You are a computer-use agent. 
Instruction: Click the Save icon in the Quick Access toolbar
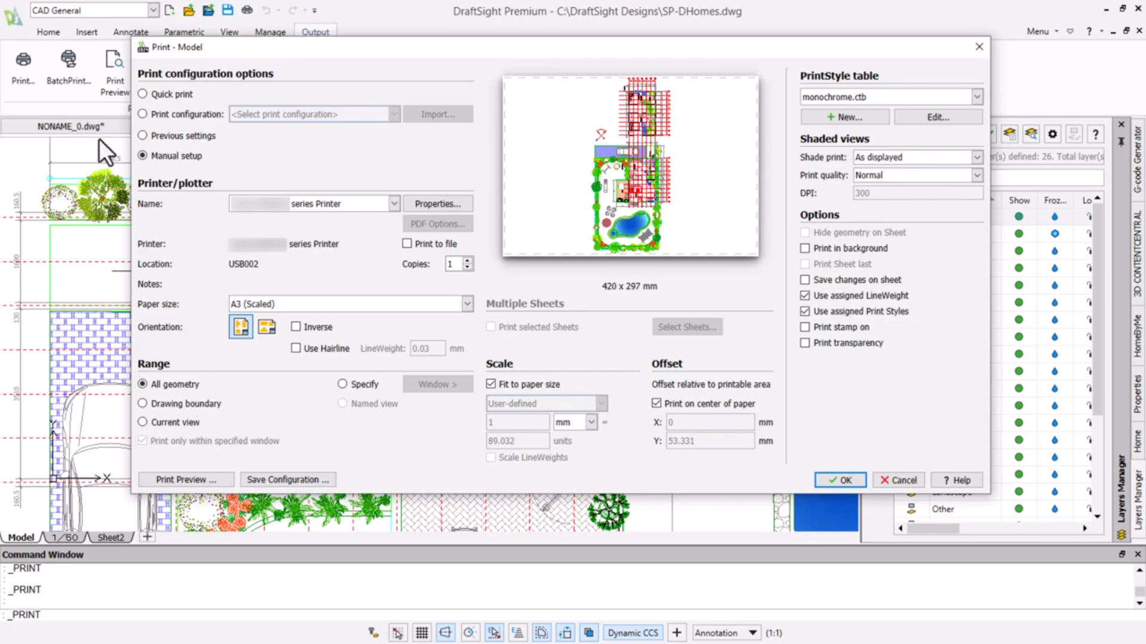[227, 10]
